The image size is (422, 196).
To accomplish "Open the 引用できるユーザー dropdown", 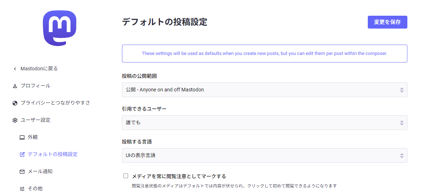I will pyautogui.click(x=264, y=123).
